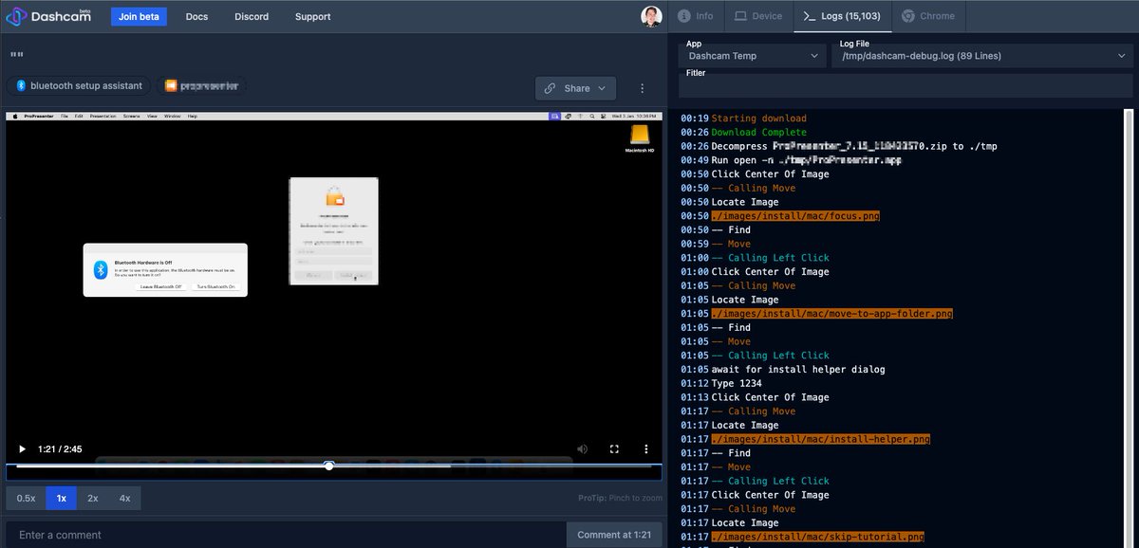Viewport: 1139px width, 548px height.
Task: Select the bluetooth setup assistant app chip
Action: click(x=79, y=86)
